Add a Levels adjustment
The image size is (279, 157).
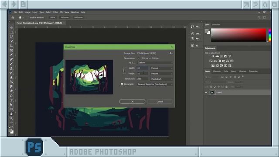[x=217, y=56]
